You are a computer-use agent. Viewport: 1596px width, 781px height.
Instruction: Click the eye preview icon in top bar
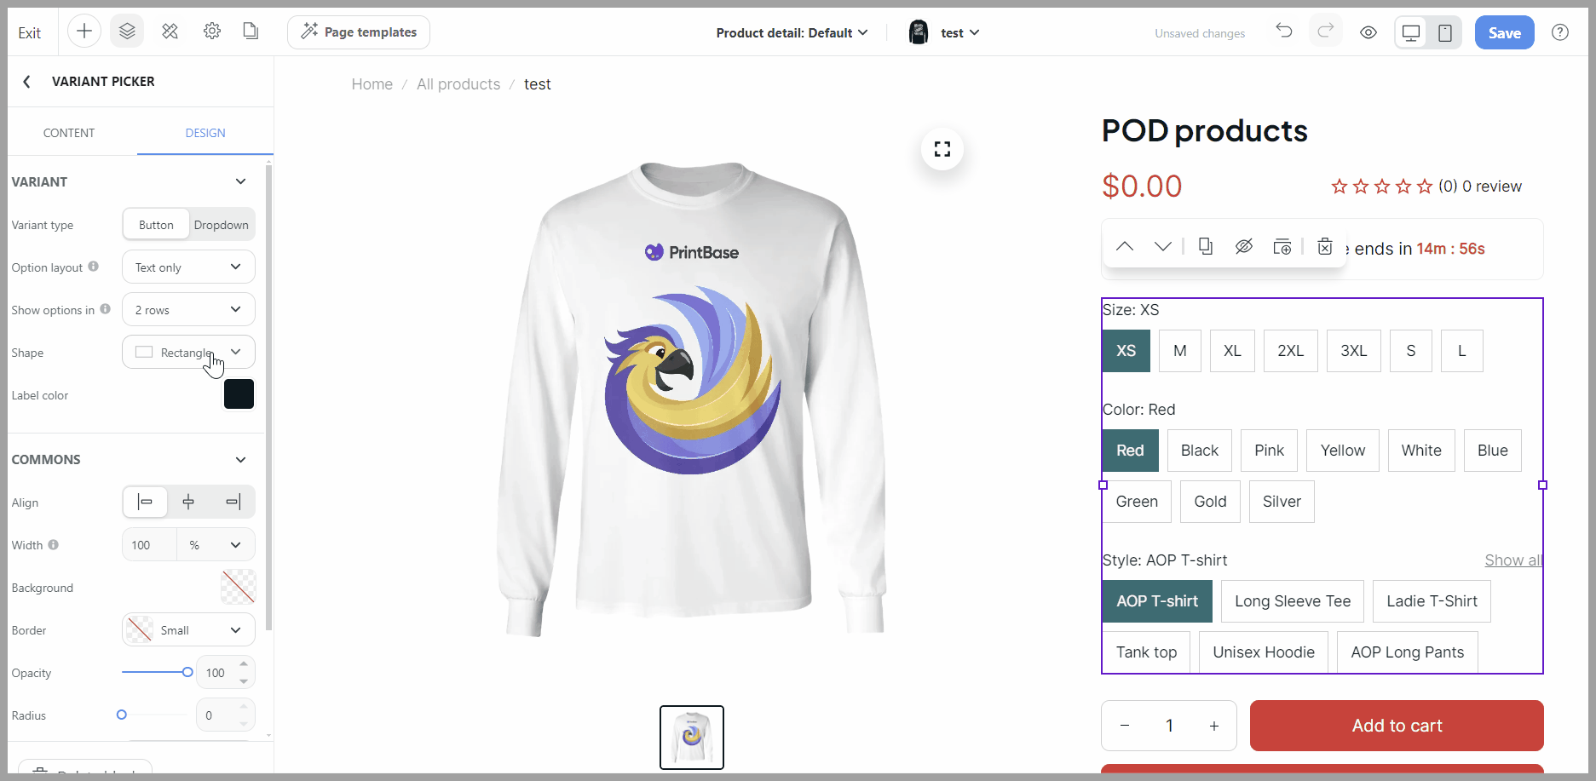pos(1368,32)
